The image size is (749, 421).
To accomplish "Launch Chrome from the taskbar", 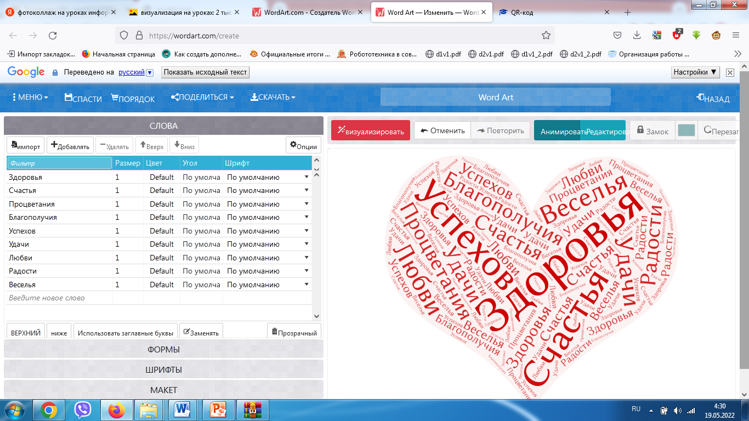I will pyautogui.click(x=49, y=410).
